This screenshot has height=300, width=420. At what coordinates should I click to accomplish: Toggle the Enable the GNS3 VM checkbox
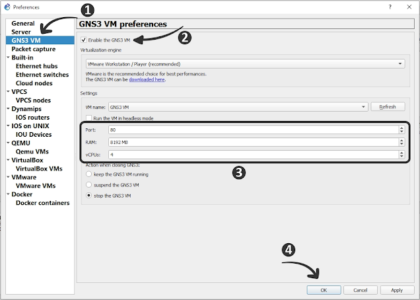coord(84,40)
